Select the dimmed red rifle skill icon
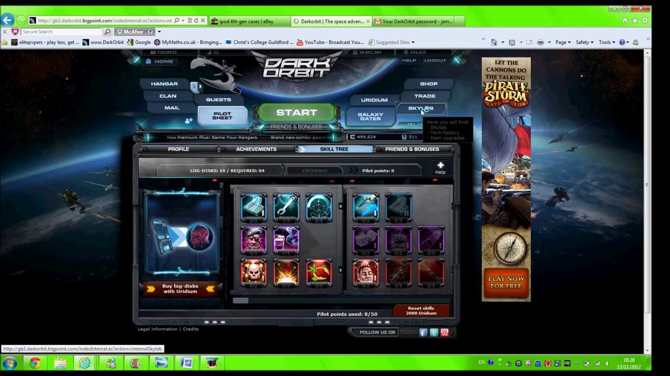 pos(398,273)
